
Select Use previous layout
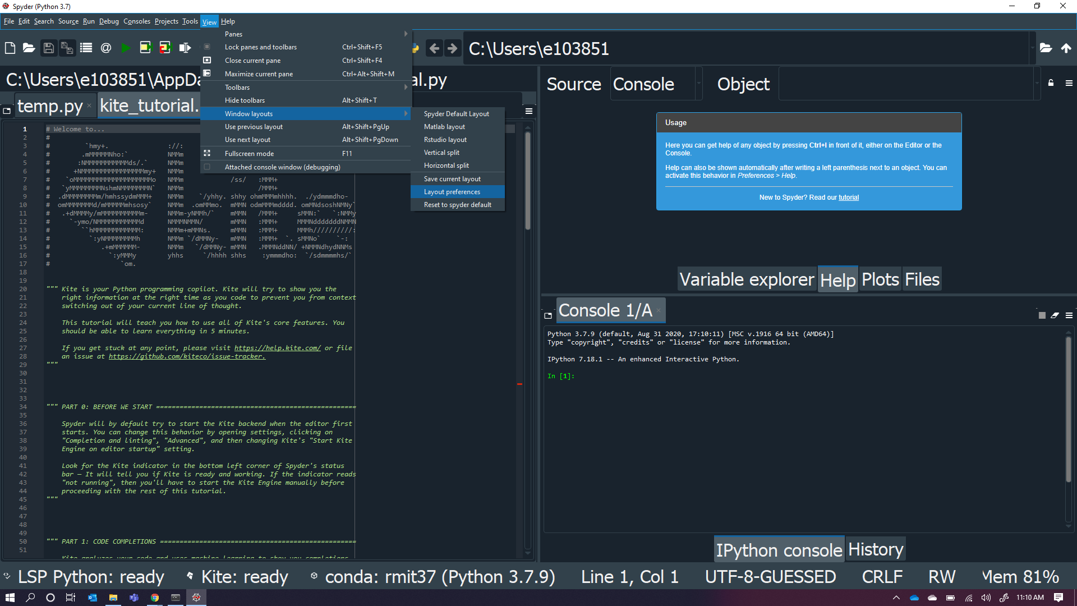point(306,127)
